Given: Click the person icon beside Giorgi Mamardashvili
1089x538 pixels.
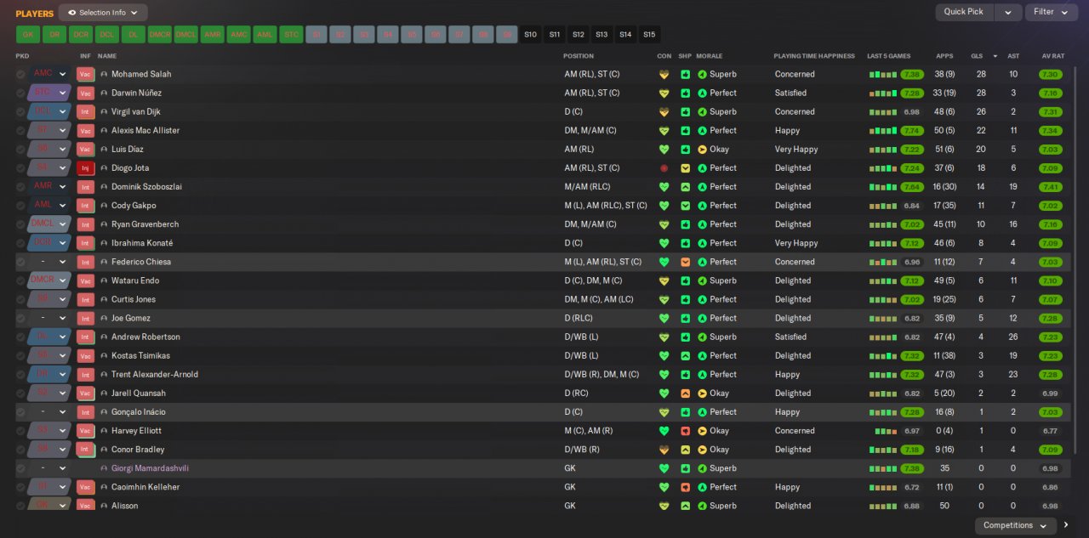Looking at the screenshot, I should [105, 468].
